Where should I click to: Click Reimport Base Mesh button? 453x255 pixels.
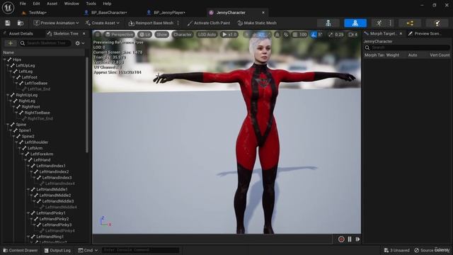point(151,23)
